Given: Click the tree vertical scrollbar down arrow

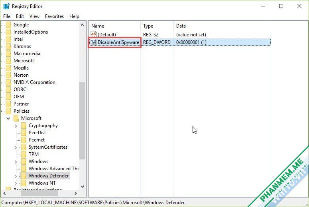Looking at the screenshot, I should [83, 187].
